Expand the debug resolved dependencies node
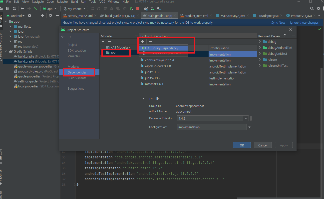This screenshot has height=199, width=324. coord(260,42)
